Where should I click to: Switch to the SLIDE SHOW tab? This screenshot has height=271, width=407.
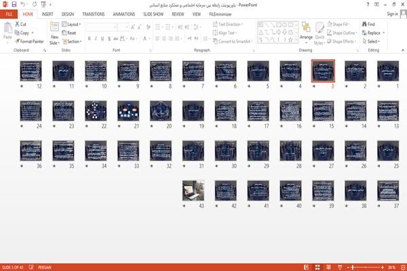[153, 14]
